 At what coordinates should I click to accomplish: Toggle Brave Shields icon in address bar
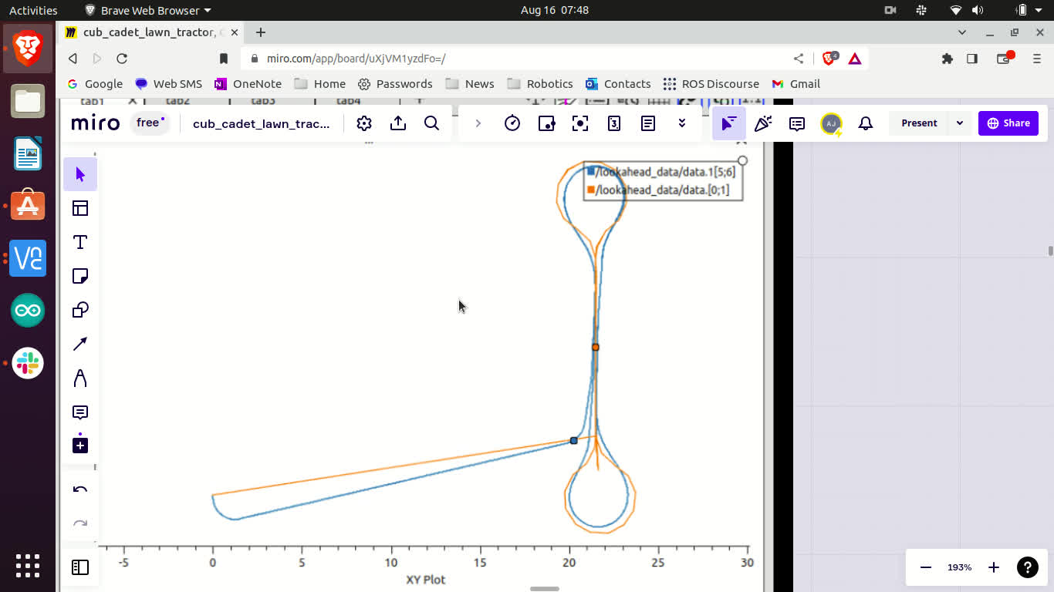829,59
